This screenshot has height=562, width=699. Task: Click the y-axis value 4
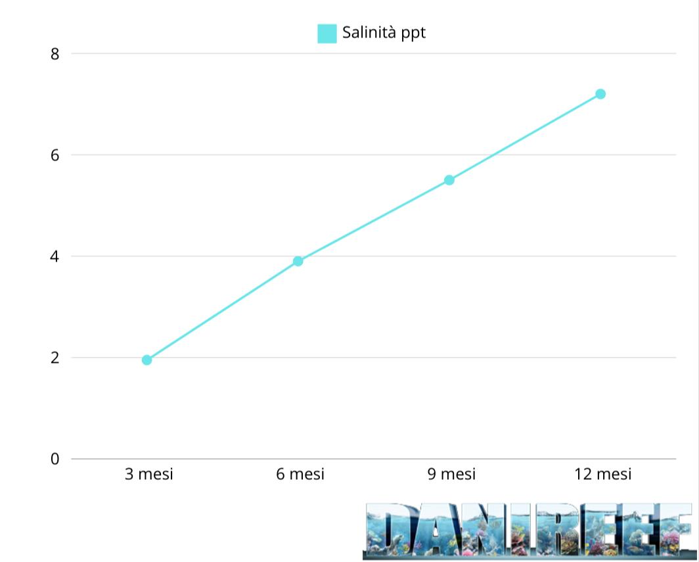tap(55, 256)
